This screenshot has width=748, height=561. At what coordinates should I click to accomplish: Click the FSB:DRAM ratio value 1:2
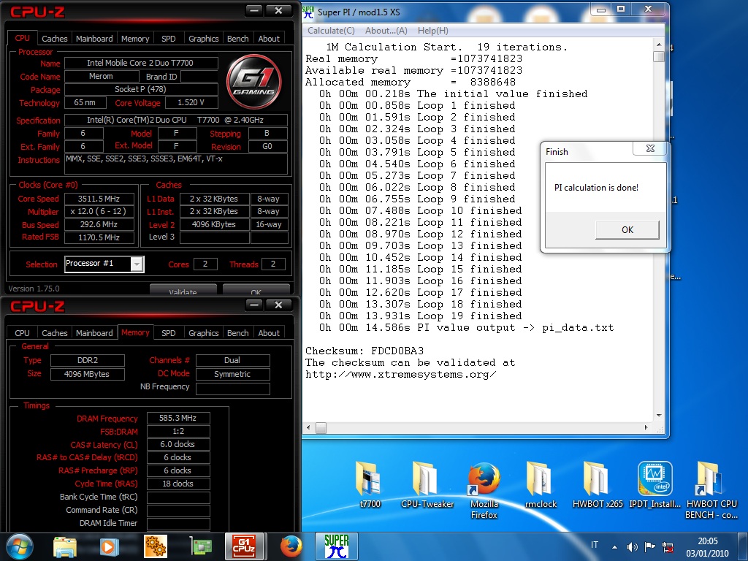coord(178,431)
